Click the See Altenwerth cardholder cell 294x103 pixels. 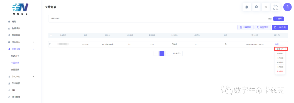[x=108, y=44]
